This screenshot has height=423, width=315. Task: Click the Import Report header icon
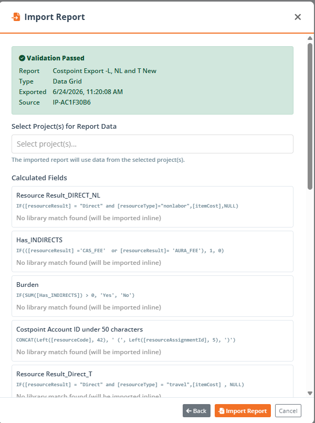16,17
